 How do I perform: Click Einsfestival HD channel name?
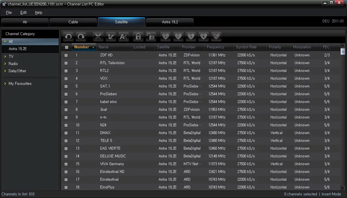[112, 172]
